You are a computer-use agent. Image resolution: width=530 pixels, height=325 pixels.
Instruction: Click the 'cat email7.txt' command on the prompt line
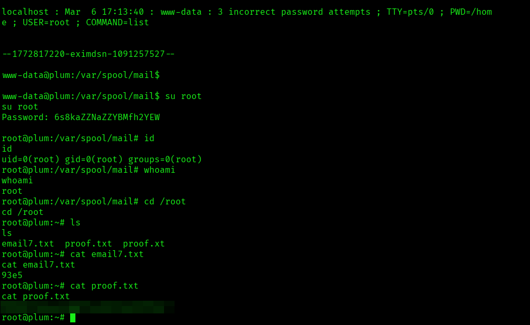point(107,254)
